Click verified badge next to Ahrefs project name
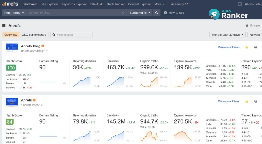 (34, 100)
